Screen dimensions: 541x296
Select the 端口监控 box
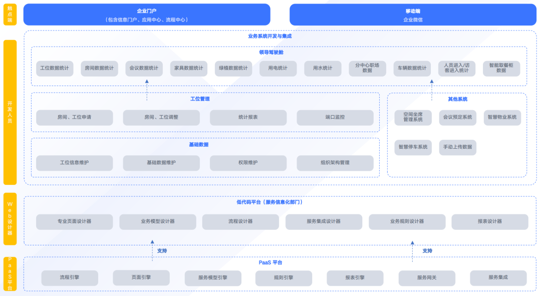pyautogui.click(x=335, y=117)
